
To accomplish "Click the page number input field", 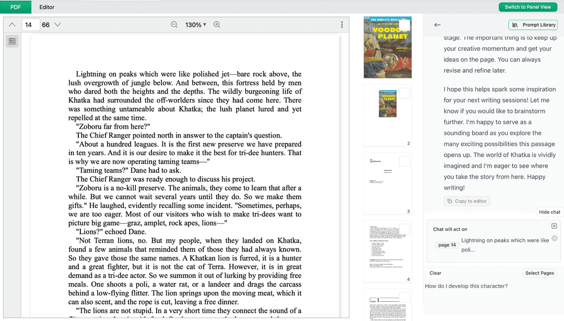I will 30,24.
